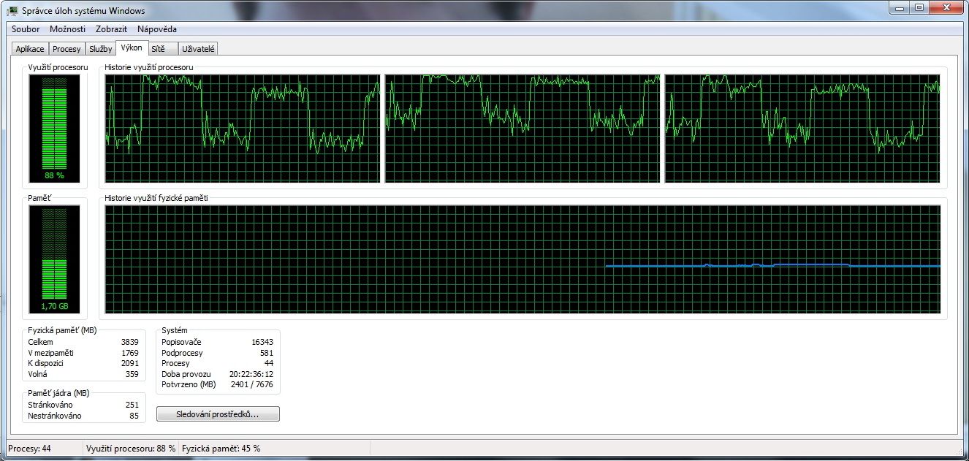Click the memory meter showing 1,70 GB
Viewport: 969px width, 461px height.
tap(54, 259)
